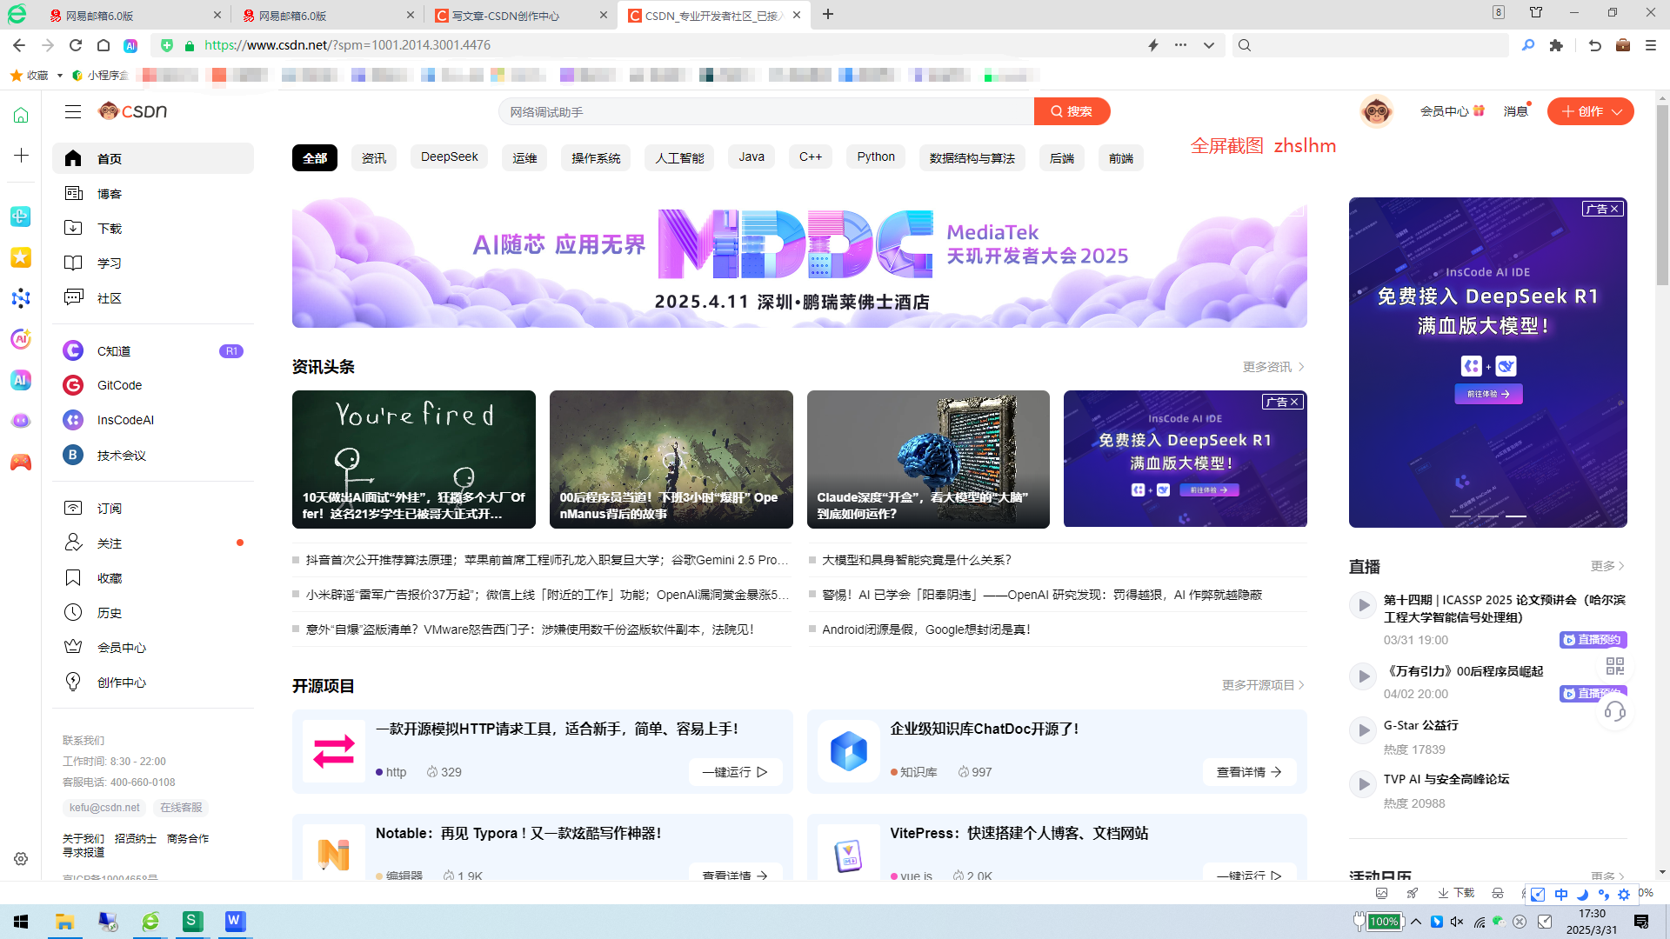Click the CSDN hamburger menu icon
Viewport: 1670px width, 939px height.
73,111
